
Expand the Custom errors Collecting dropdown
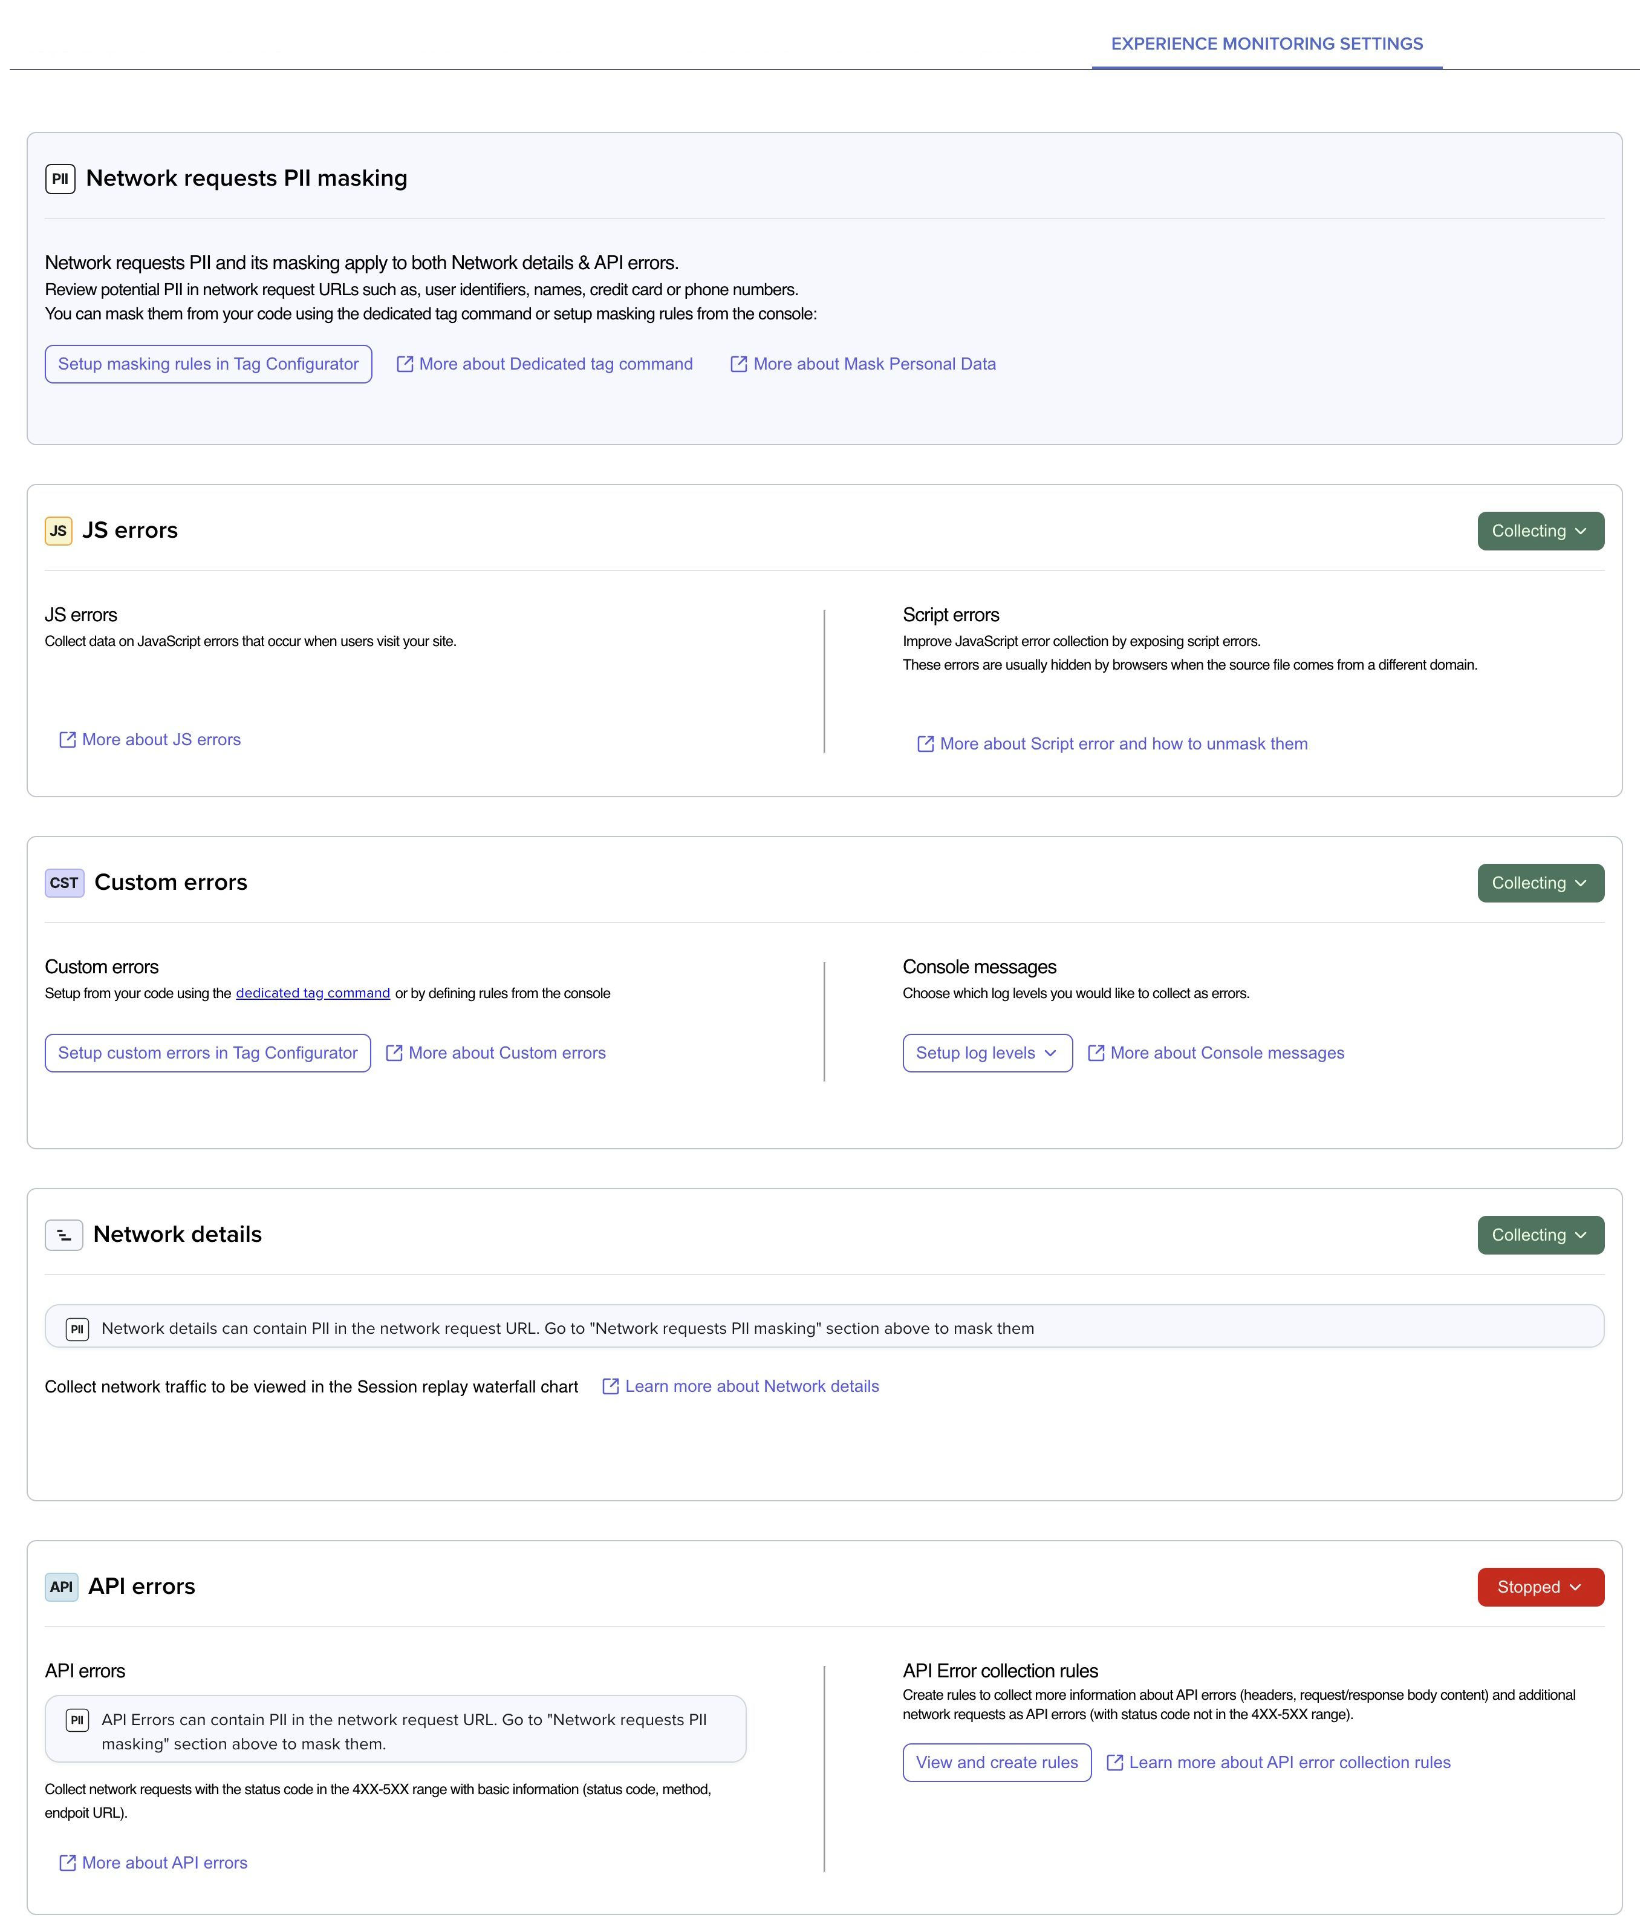click(1540, 883)
